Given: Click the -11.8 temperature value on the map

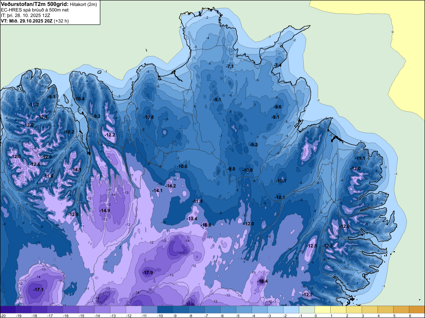Looking at the screenshot, I should pyautogui.click(x=48, y=176).
